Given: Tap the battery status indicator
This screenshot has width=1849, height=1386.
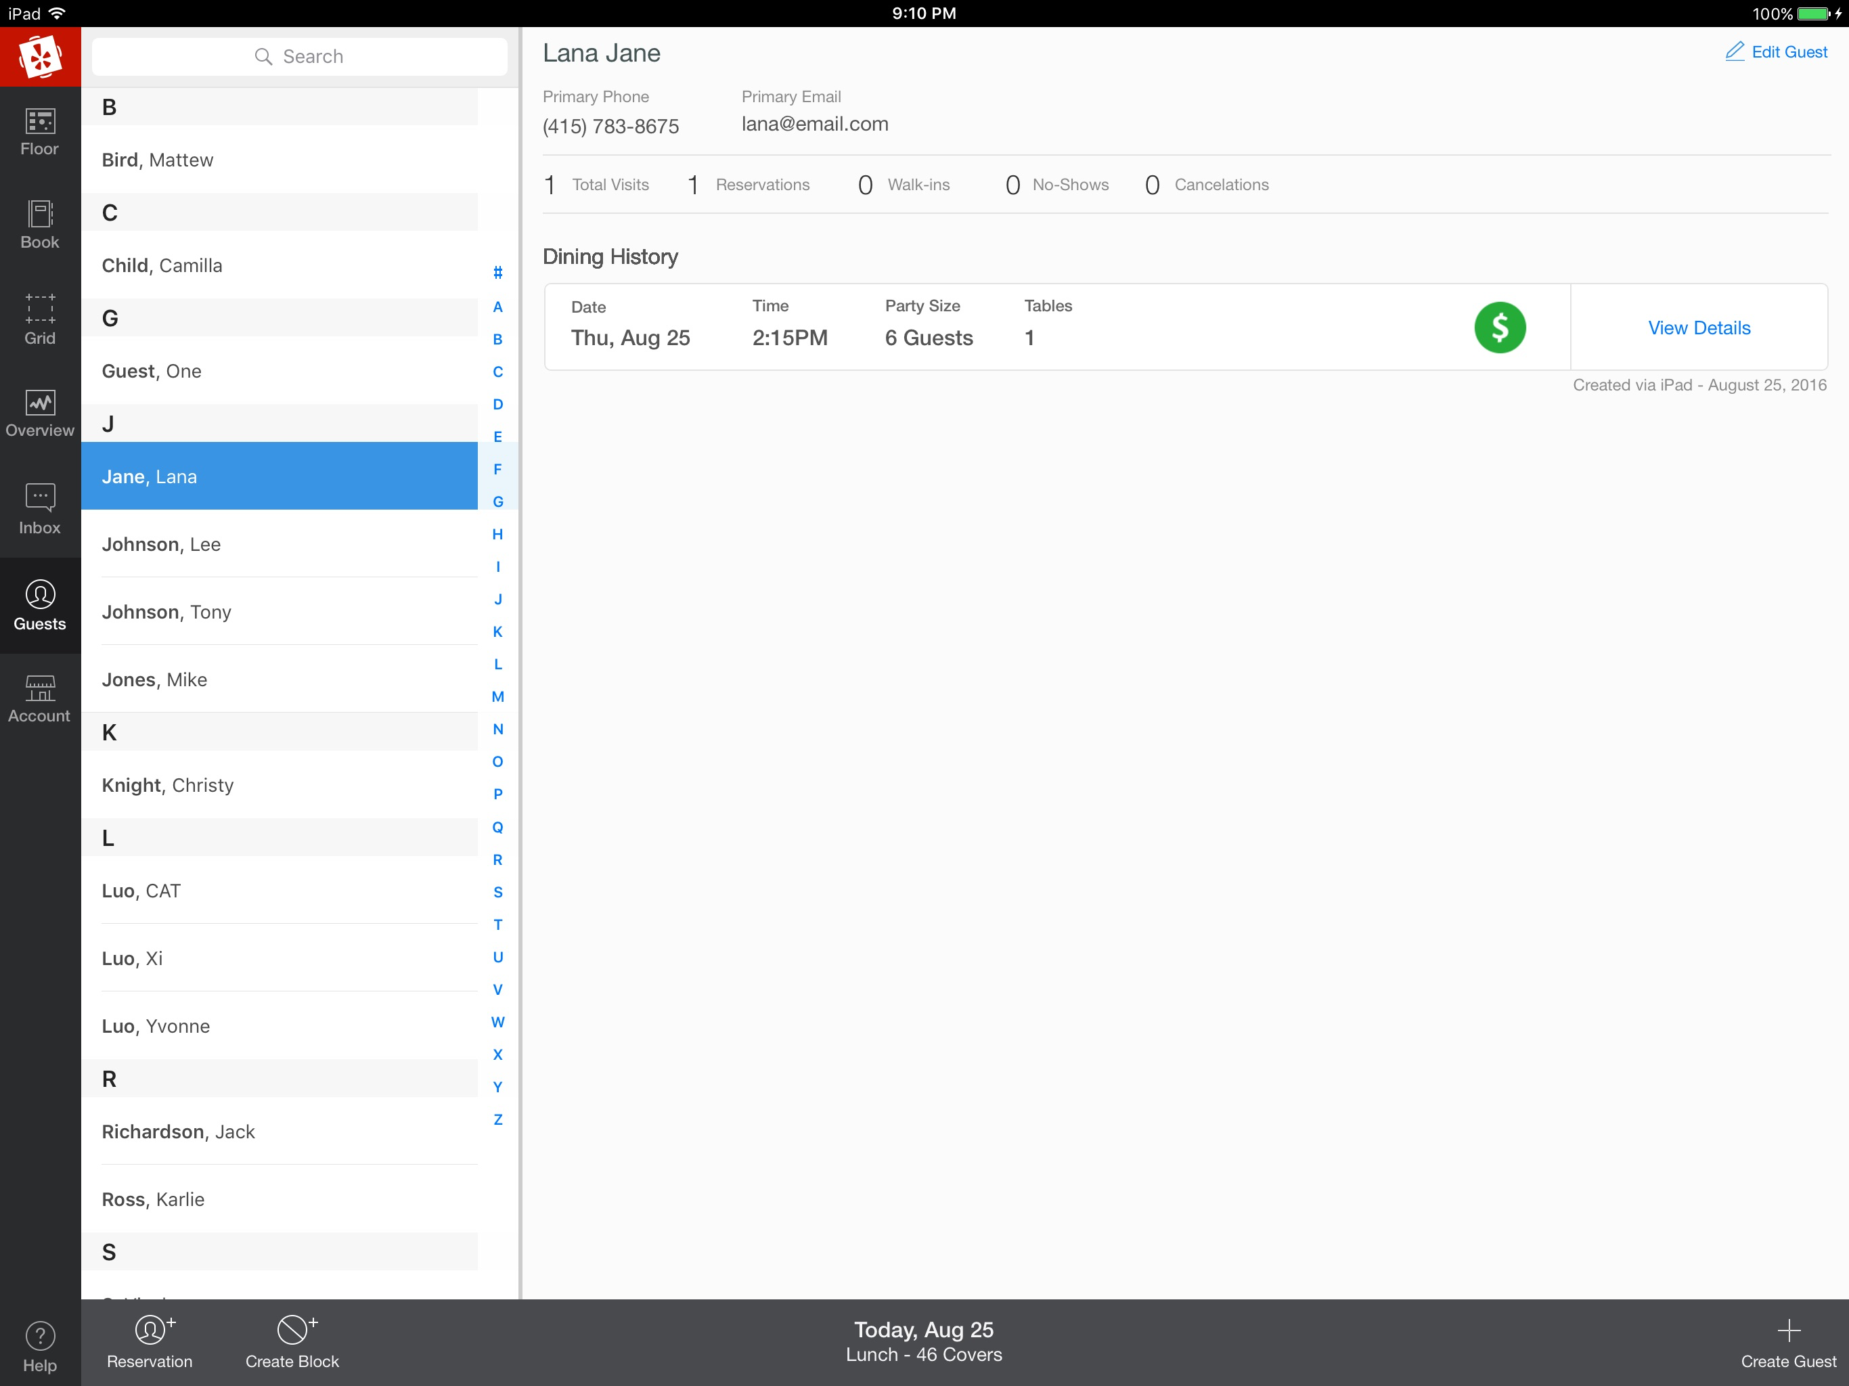Looking at the screenshot, I should tap(1813, 14).
